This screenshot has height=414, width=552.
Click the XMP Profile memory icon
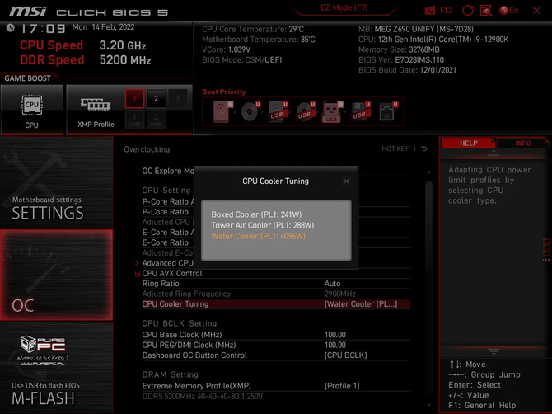(96, 104)
